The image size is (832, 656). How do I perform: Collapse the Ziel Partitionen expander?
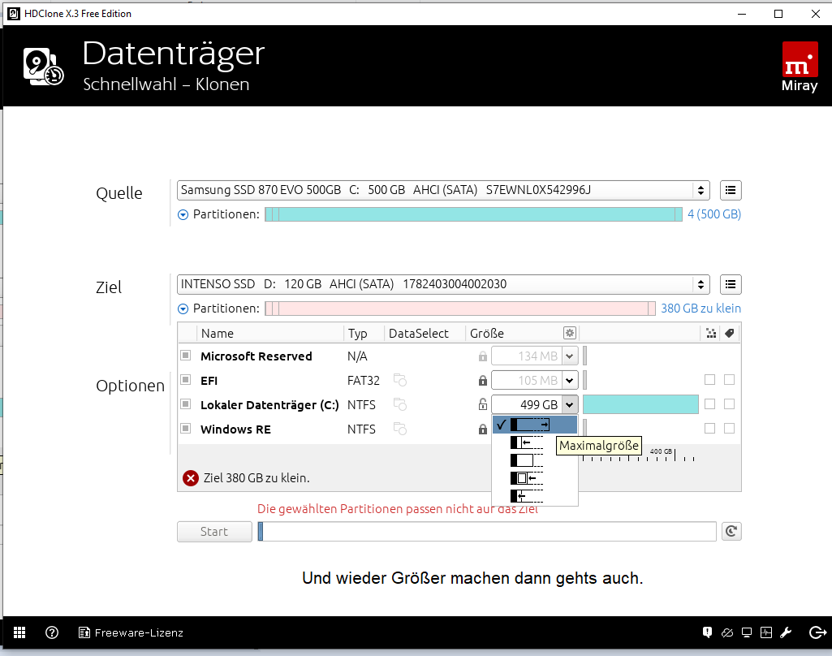pyautogui.click(x=183, y=309)
